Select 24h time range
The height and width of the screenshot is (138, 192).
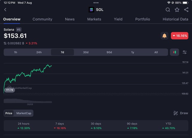tap(39, 52)
